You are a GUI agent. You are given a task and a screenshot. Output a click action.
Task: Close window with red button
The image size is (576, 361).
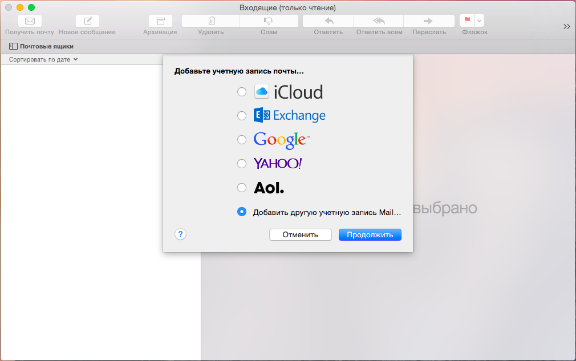(x=9, y=7)
